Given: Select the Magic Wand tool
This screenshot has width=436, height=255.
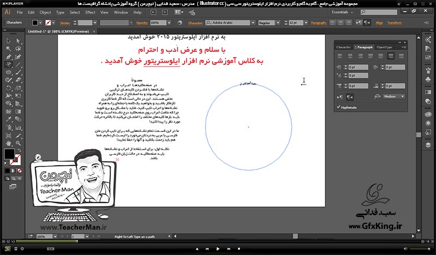Looking at the screenshot, I should pos(9,49).
